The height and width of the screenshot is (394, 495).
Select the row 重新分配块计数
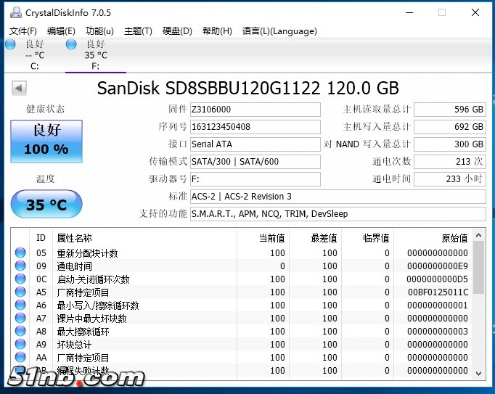click(x=242, y=253)
